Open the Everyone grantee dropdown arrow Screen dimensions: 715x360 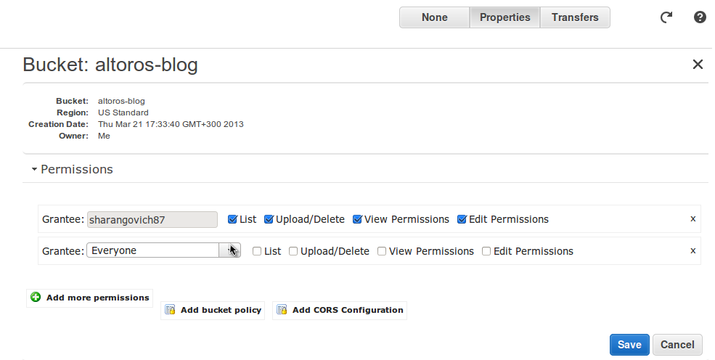pos(229,250)
